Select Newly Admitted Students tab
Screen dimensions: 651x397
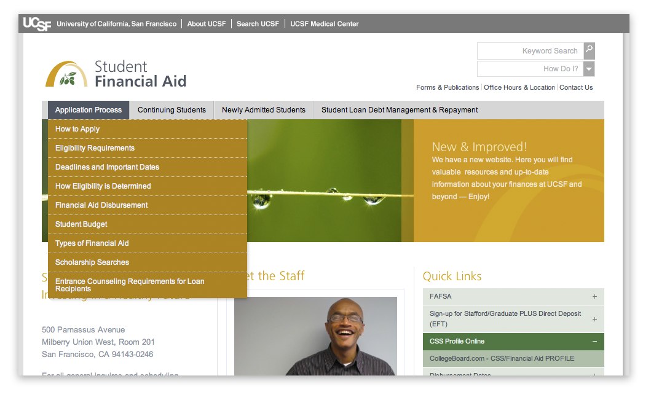pyautogui.click(x=263, y=110)
